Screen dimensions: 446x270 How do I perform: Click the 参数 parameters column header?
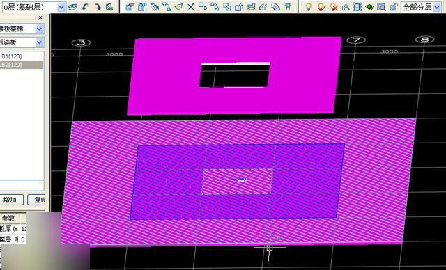(9, 219)
